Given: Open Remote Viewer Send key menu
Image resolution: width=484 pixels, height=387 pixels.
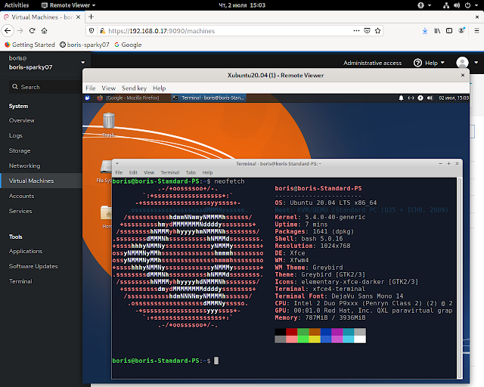Looking at the screenshot, I should [134, 88].
